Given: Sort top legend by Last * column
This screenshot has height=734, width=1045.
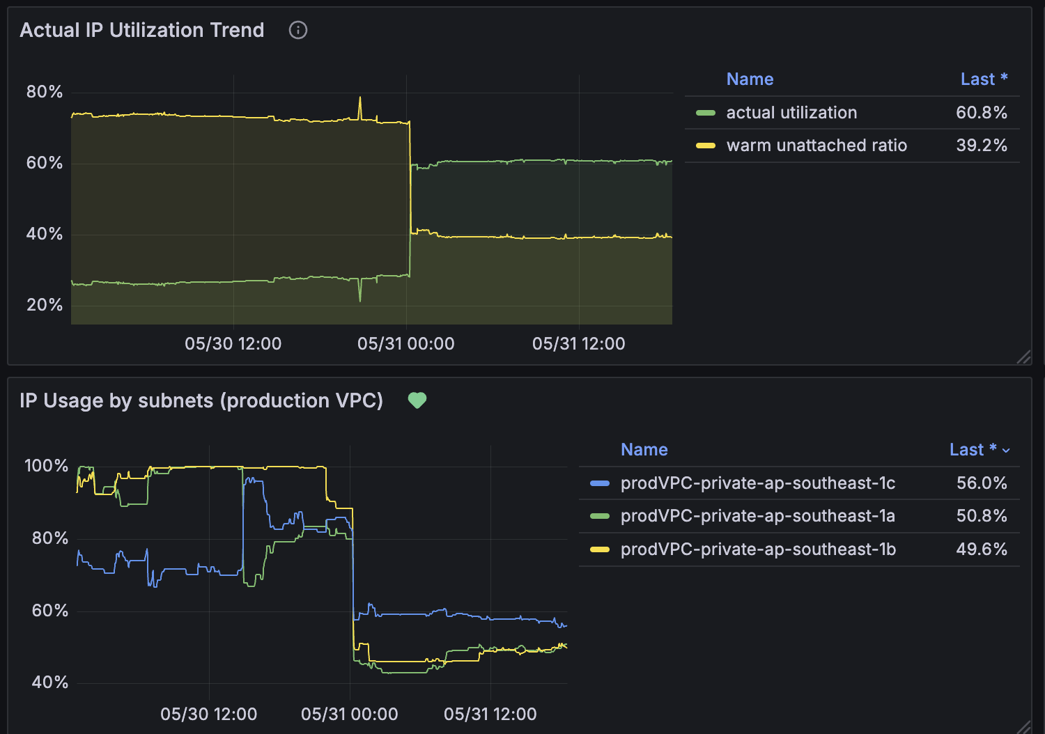Looking at the screenshot, I should point(984,79).
